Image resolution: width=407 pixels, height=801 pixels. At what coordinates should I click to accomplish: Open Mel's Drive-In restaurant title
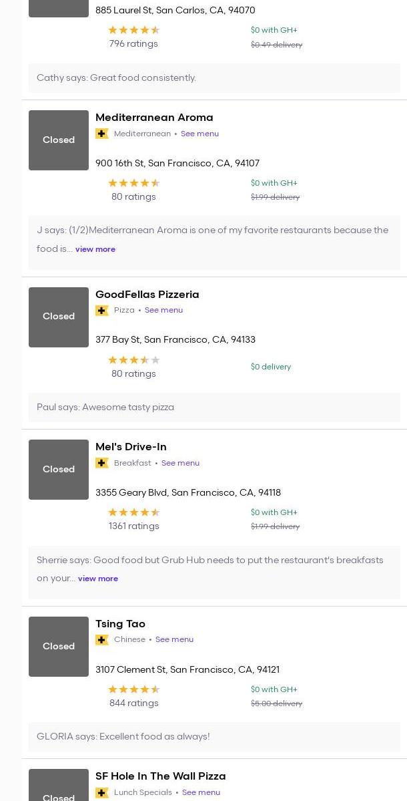pos(131,446)
